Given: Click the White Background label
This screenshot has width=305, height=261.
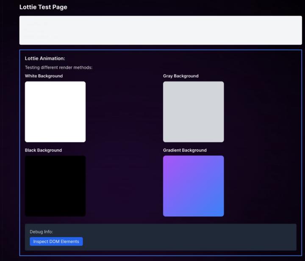Looking at the screenshot, I should pos(44,76).
